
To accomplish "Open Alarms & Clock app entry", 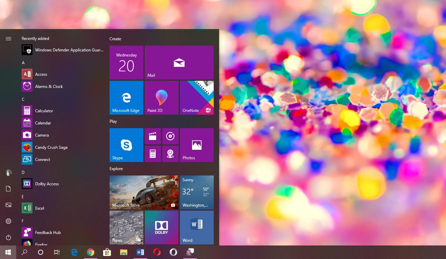I will click(63, 87).
